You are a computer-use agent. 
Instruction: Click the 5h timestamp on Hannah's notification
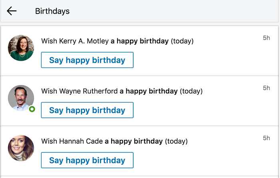point(266,138)
